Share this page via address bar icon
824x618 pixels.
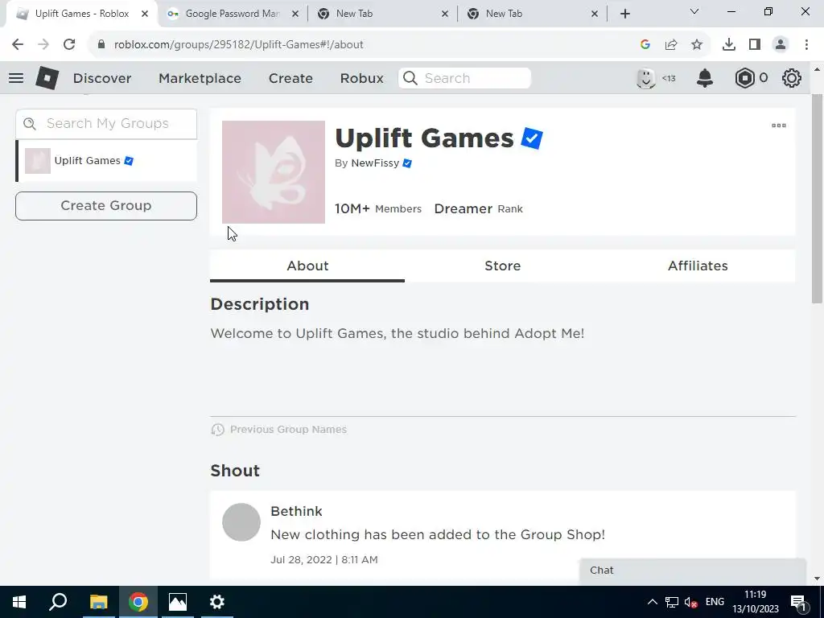point(671,45)
